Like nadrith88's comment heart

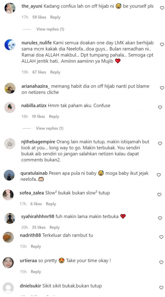161,237
